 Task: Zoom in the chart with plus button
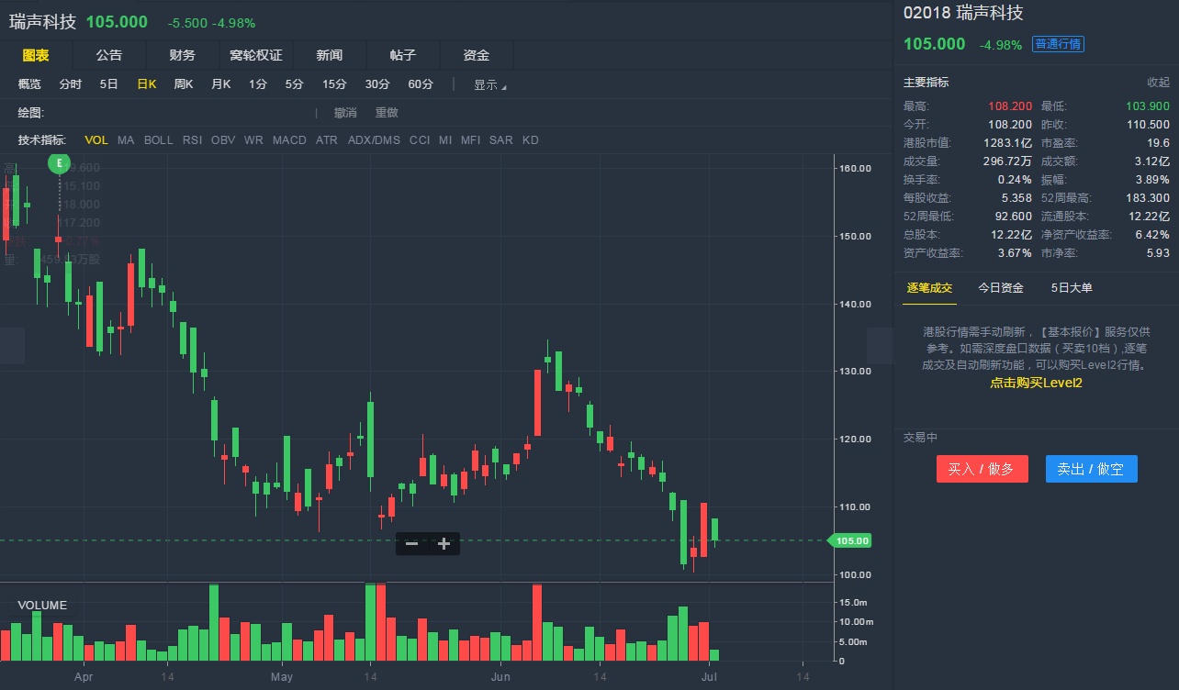coord(444,544)
